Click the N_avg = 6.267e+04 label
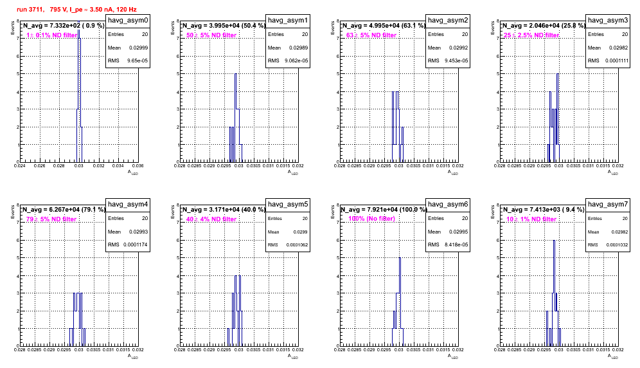 point(63,210)
